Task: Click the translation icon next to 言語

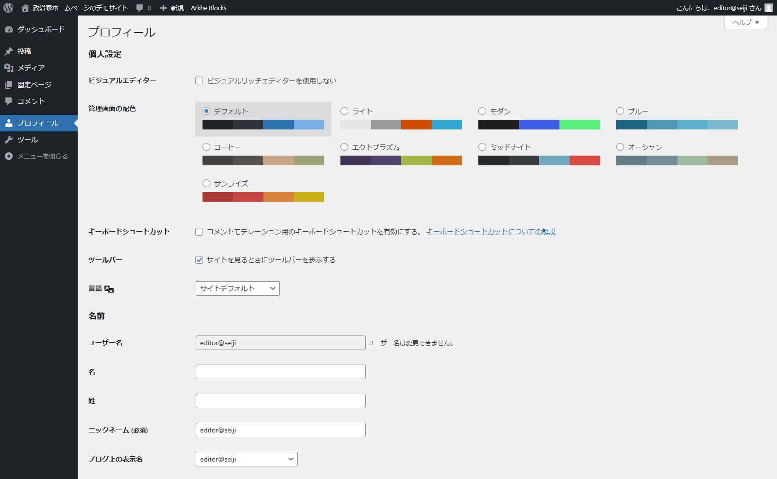Action: click(109, 289)
